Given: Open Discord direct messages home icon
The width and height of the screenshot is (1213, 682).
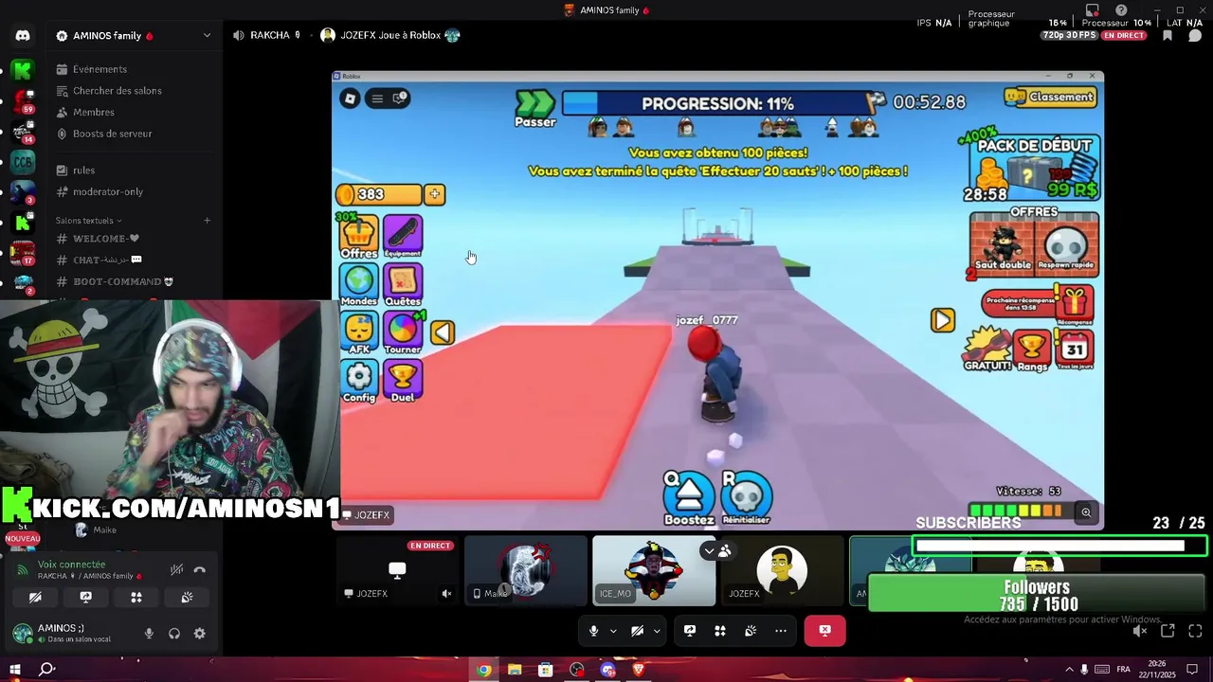Looking at the screenshot, I should (23, 36).
